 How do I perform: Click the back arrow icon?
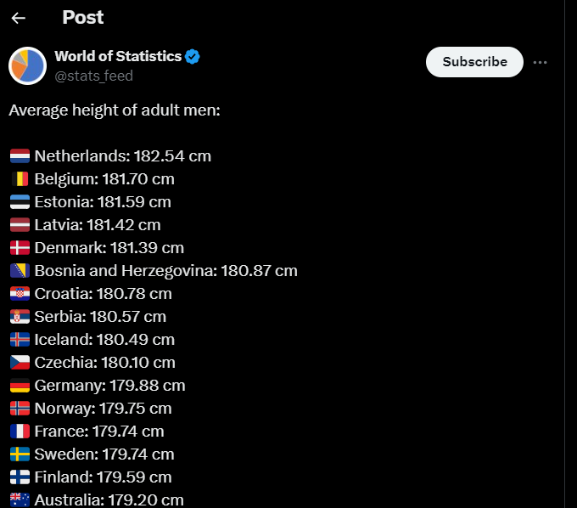point(19,18)
